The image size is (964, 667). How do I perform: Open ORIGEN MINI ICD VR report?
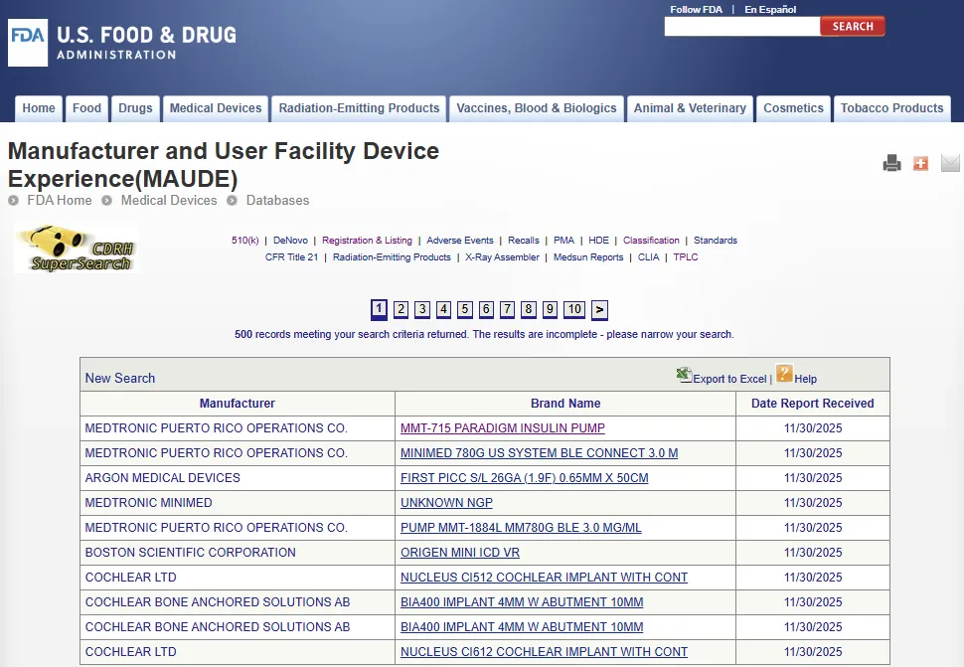point(460,553)
